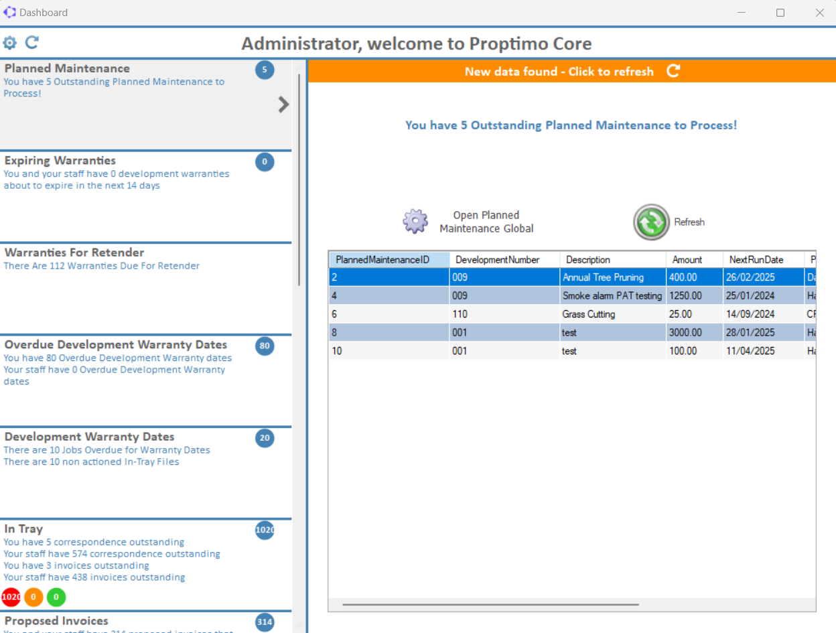Click the Expiring Warranties count badge 0
The width and height of the screenshot is (836, 633).
[x=265, y=161]
